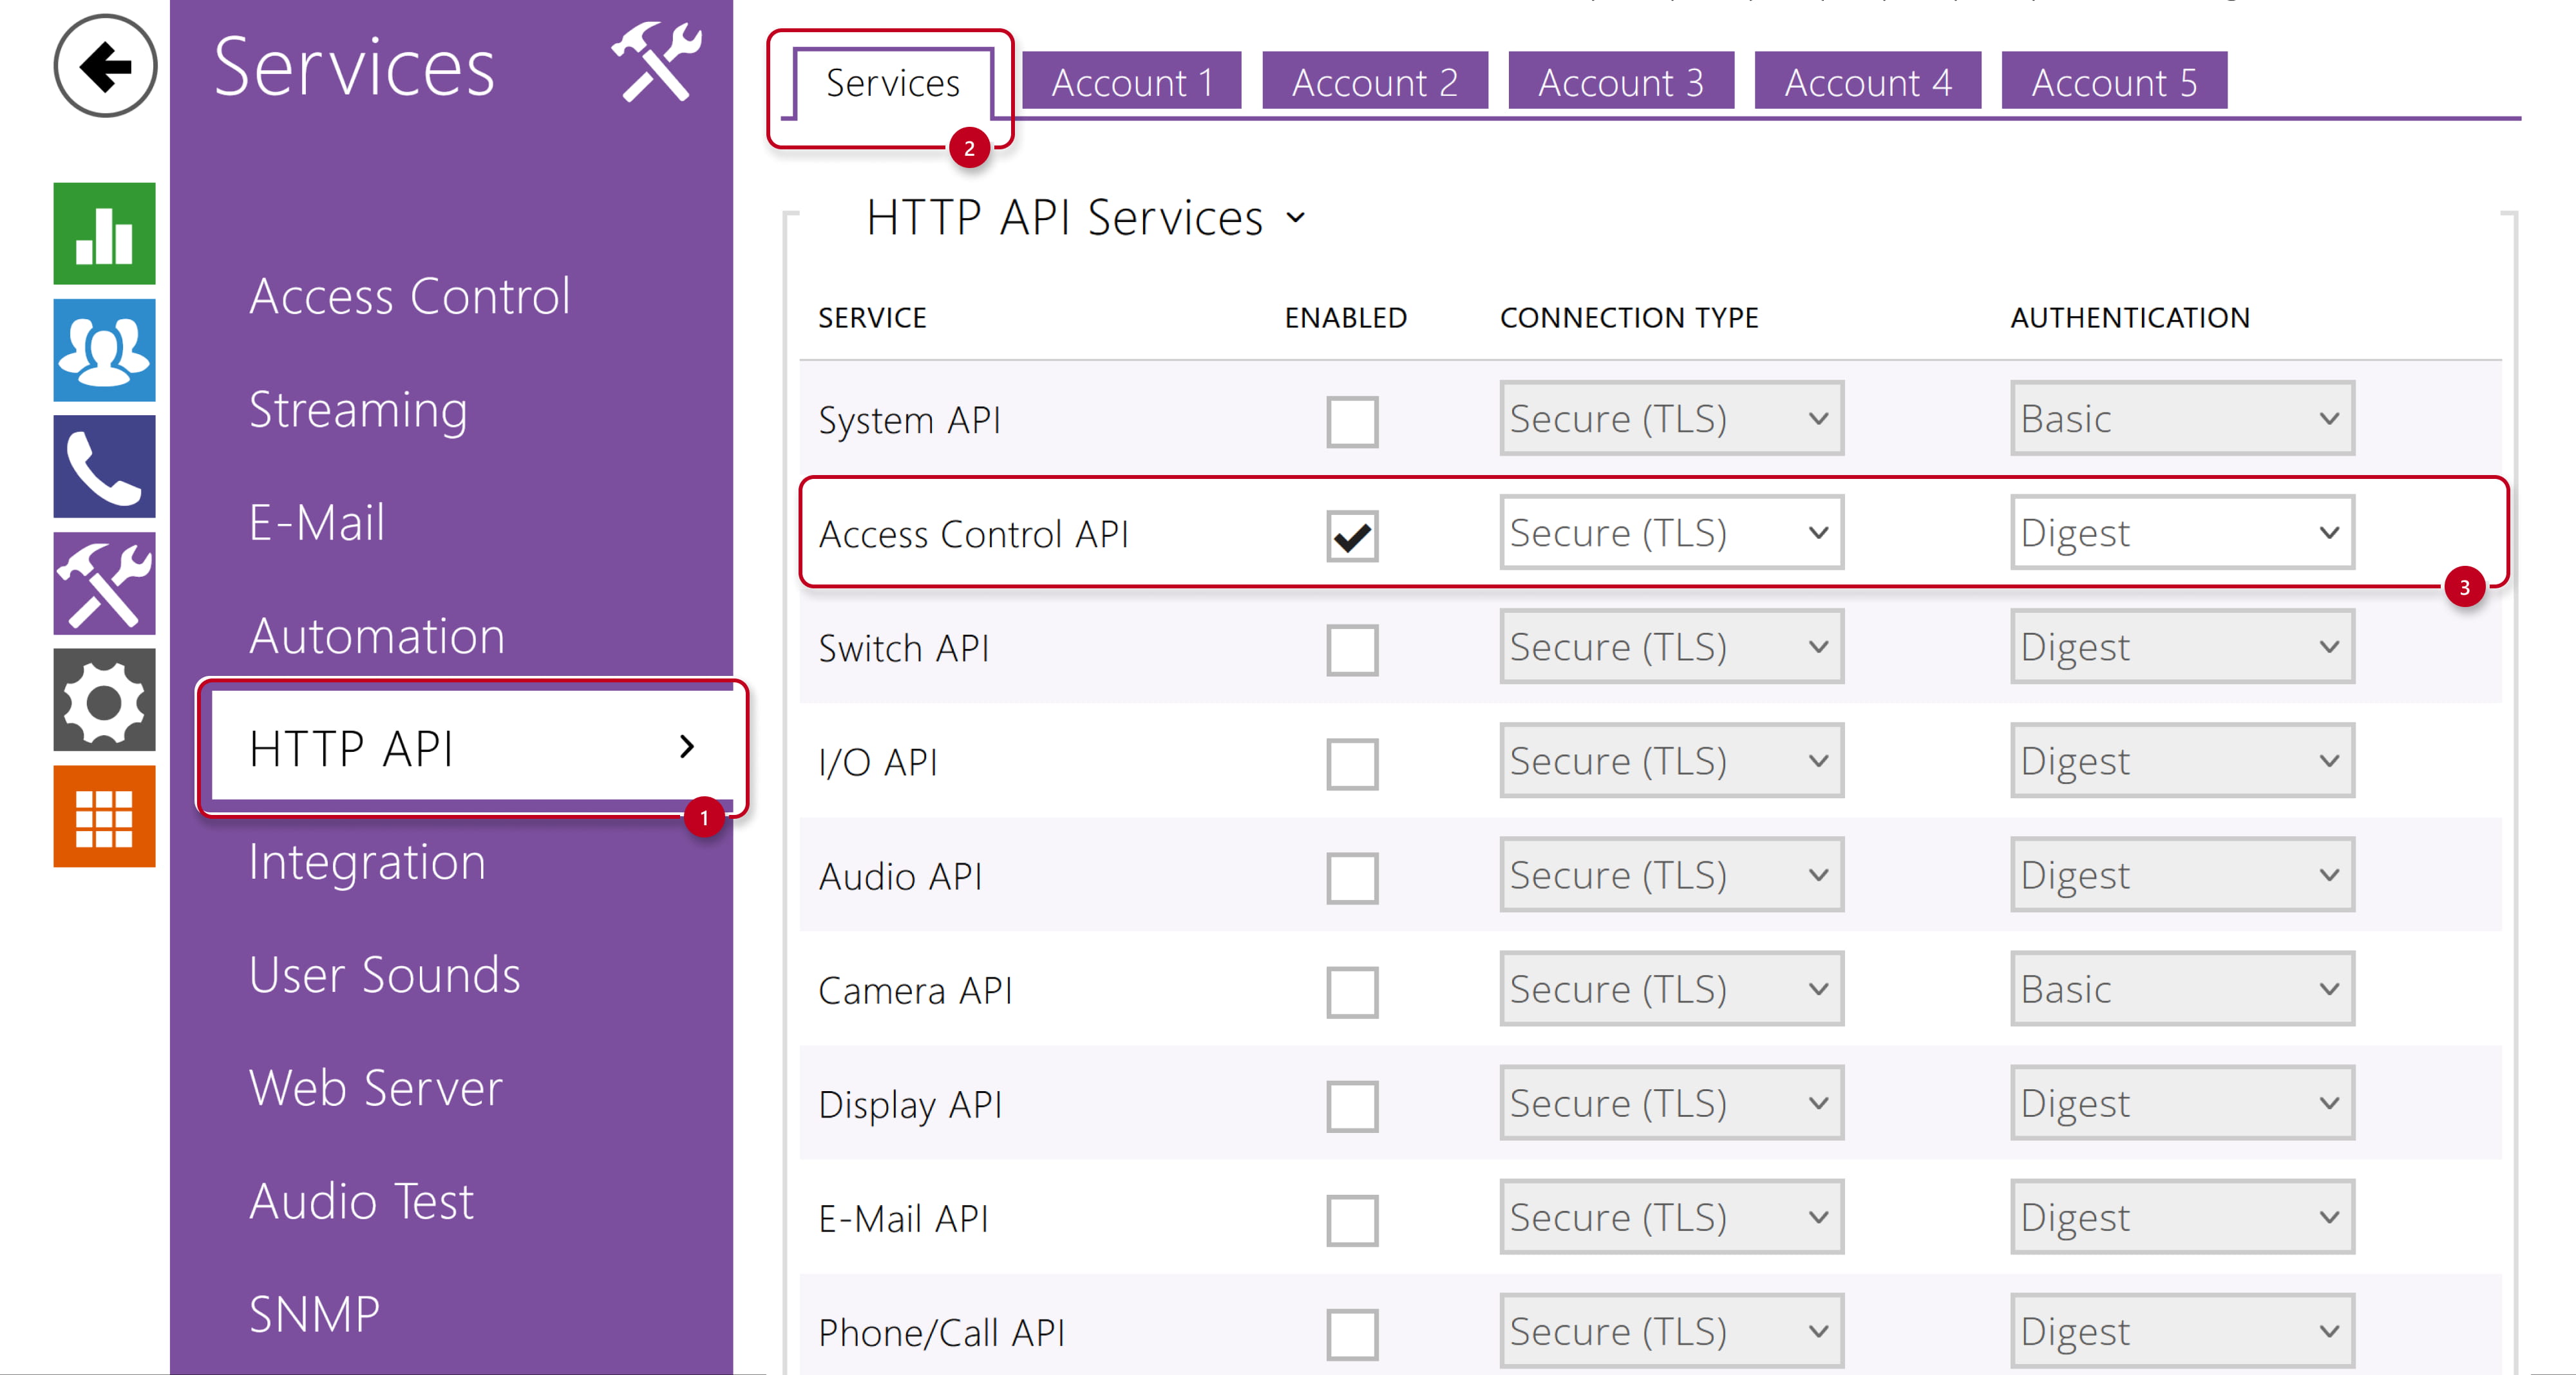Switch to the Account 1 tab
Screen dimensions: 2576x1375
click(x=1132, y=81)
